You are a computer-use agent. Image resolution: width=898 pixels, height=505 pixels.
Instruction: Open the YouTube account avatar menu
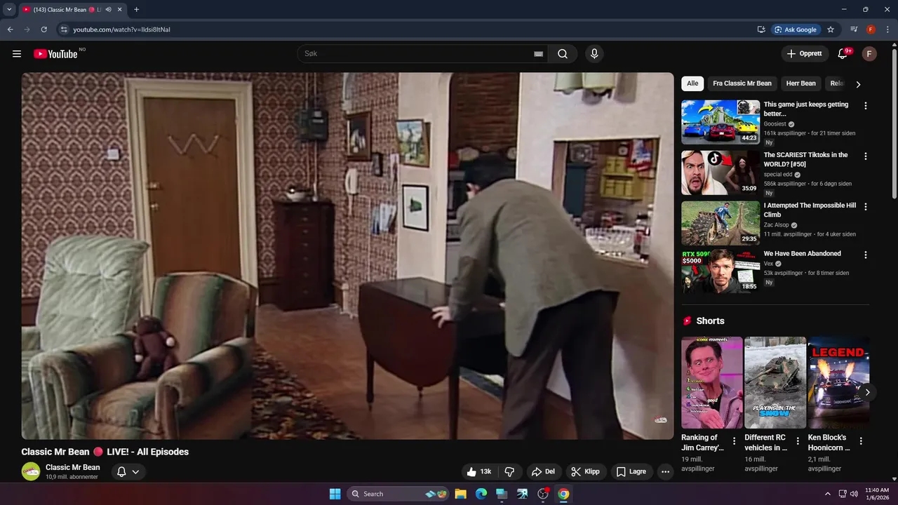click(x=869, y=54)
